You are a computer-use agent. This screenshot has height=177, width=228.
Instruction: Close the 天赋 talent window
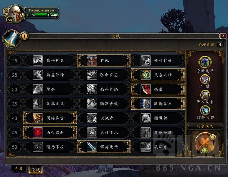pyautogui.click(x=223, y=36)
